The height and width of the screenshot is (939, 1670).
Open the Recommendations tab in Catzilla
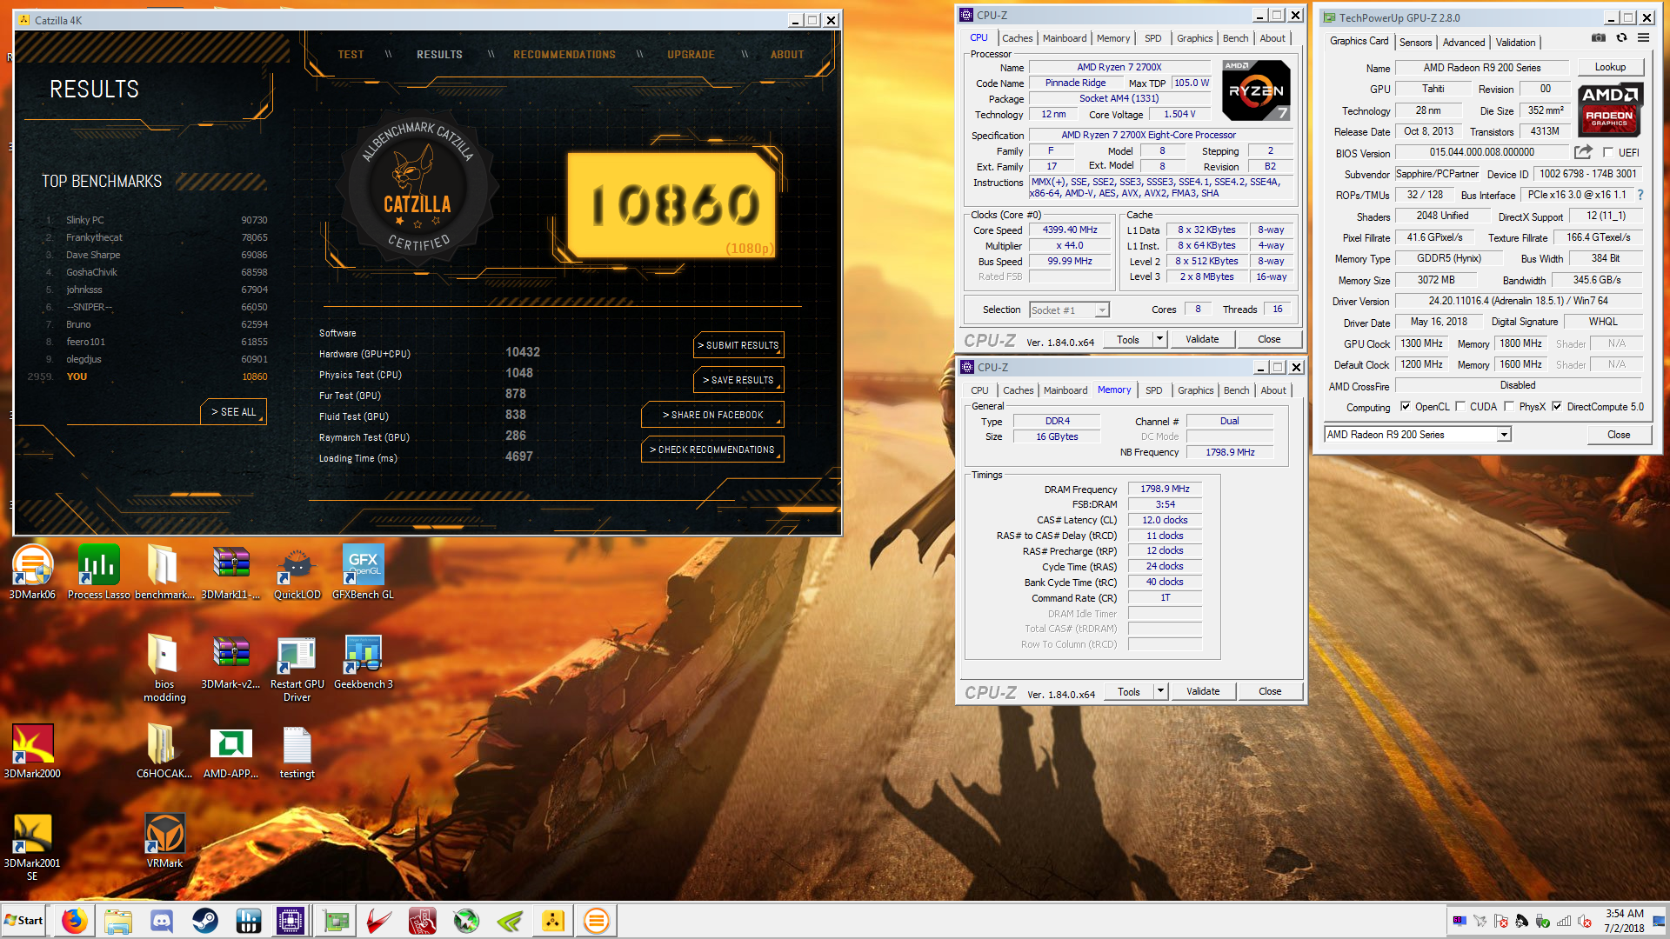pos(564,54)
